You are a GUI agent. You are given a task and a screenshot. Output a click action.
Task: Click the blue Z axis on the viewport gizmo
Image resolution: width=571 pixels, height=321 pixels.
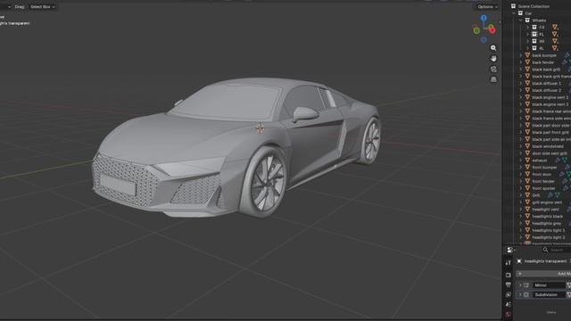click(484, 18)
